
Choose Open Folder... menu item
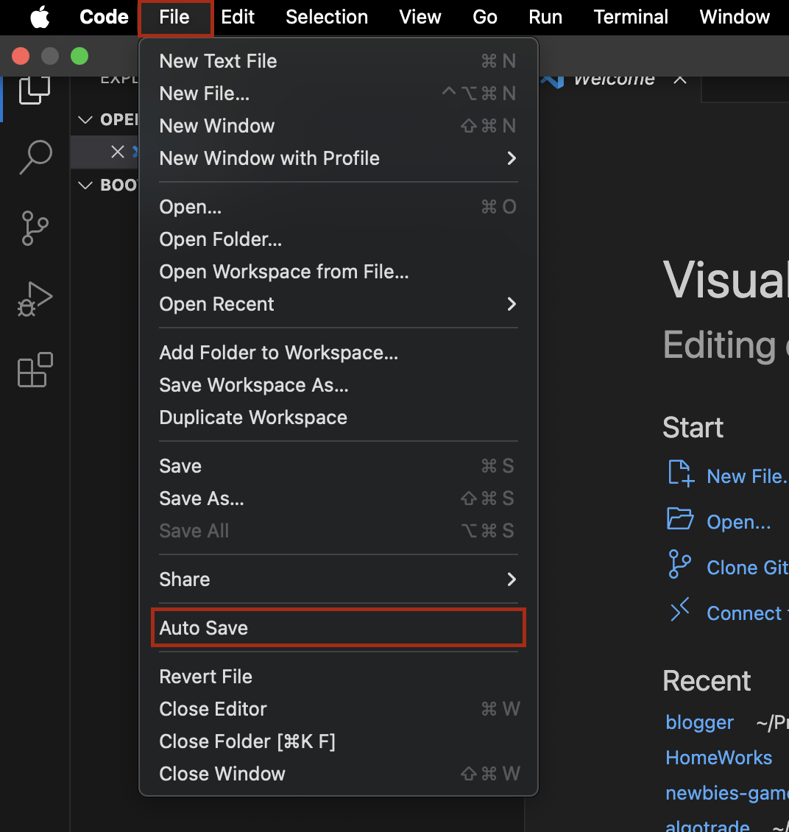[339, 239]
